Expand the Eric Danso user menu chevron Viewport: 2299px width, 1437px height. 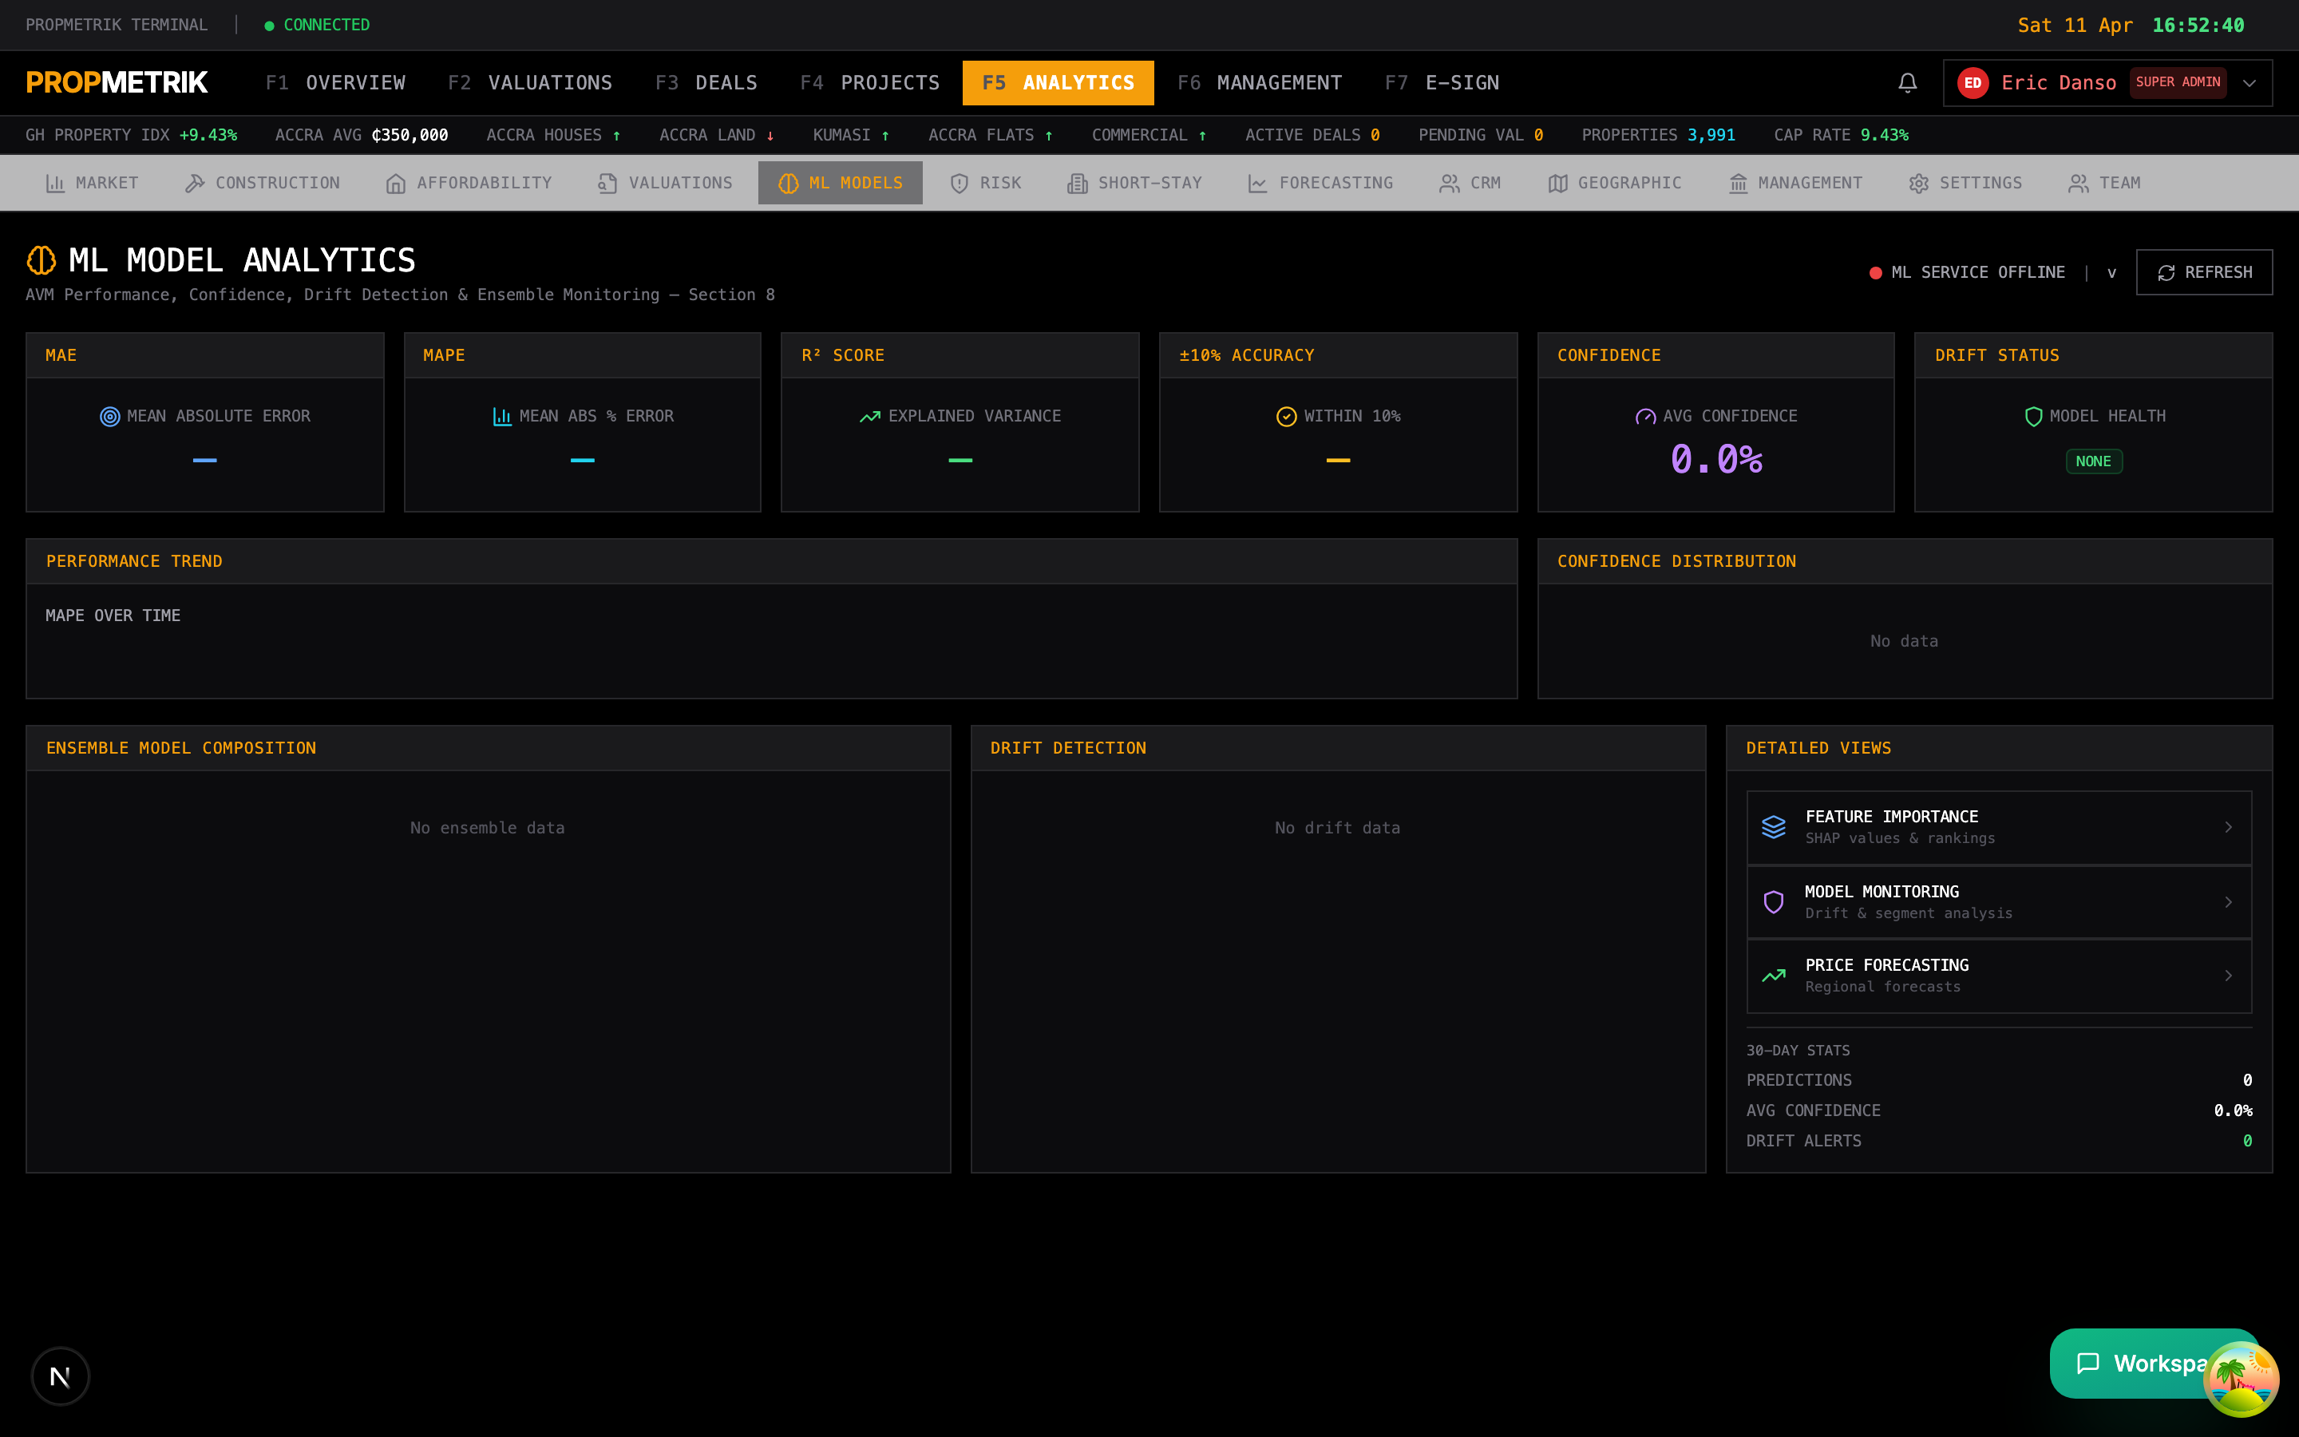click(2249, 83)
